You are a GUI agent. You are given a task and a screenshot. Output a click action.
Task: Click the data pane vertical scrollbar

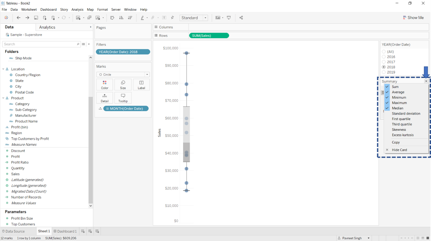click(90, 150)
